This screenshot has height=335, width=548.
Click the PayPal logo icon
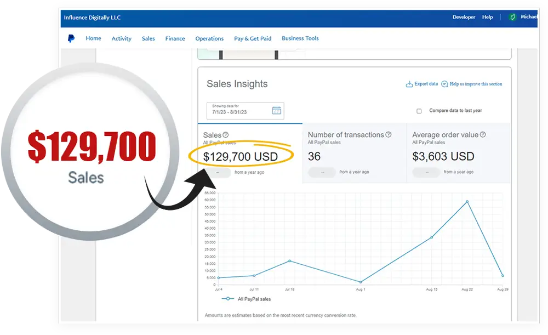[x=71, y=38]
